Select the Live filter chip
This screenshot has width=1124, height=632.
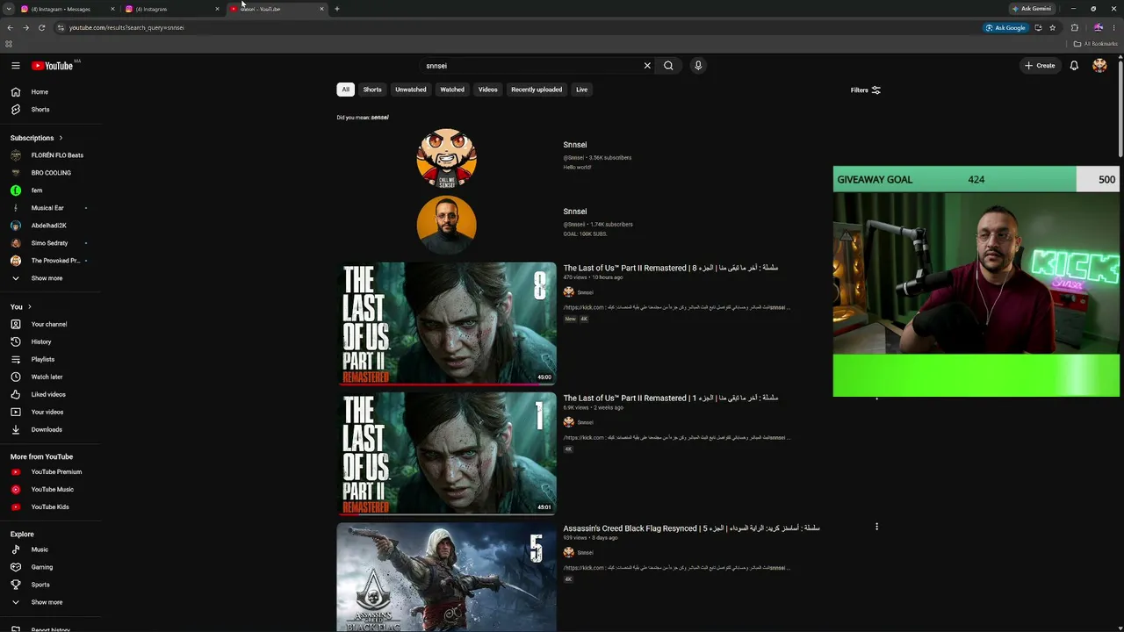(x=581, y=90)
